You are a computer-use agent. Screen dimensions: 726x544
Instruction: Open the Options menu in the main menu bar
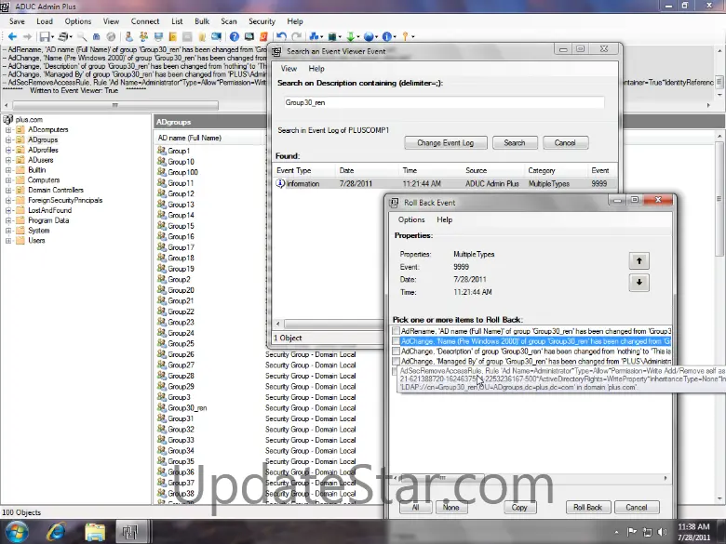click(78, 21)
